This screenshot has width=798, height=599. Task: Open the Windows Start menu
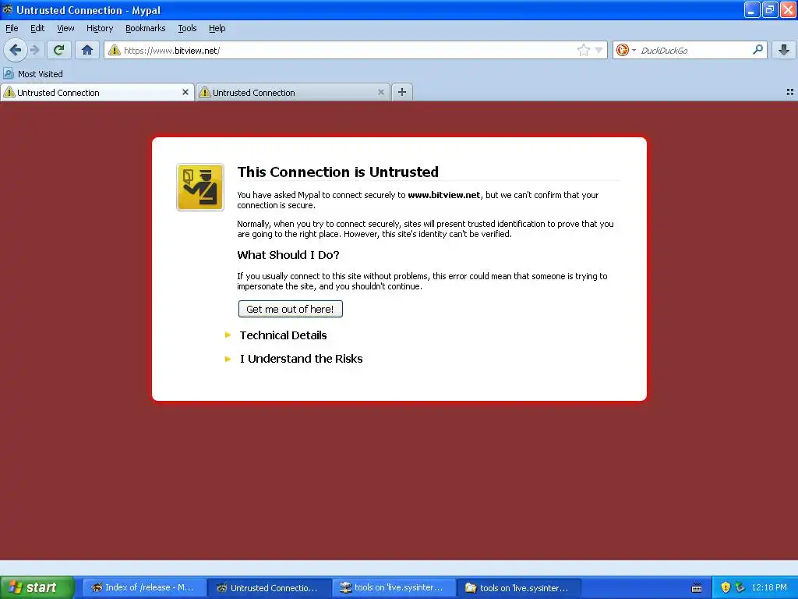point(37,587)
